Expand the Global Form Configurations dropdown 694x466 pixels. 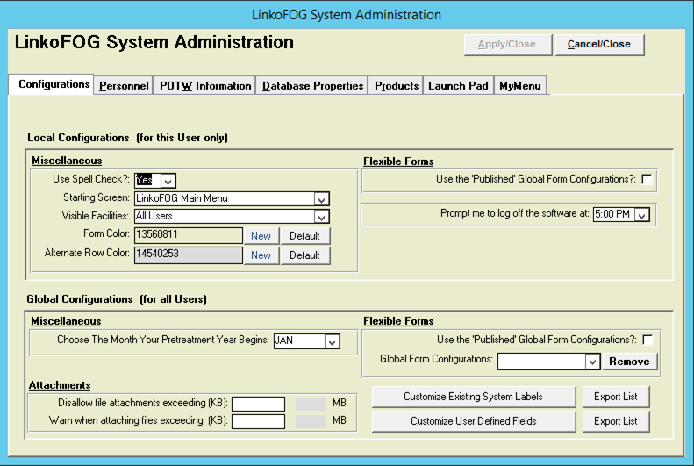(x=592, y=362)
